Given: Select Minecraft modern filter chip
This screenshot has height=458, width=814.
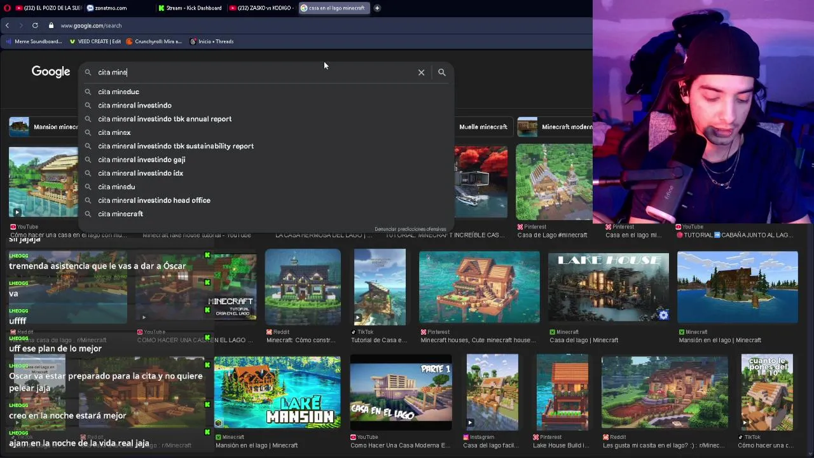Looking at the screenshot, I should pyautogui.click(x=555, y=127).
